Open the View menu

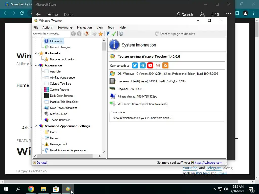tap(100, 28)
